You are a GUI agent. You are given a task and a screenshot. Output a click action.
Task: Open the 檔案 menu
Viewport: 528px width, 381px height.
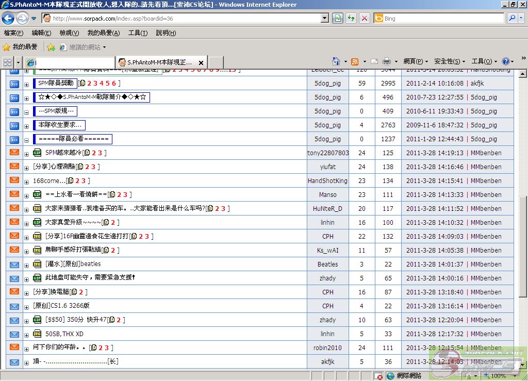pyautogui.click(x=13, y=33)
